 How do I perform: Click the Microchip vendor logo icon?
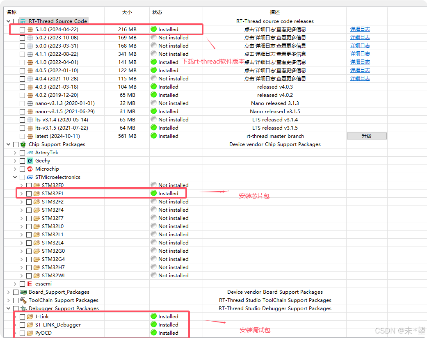coord(30,169)
